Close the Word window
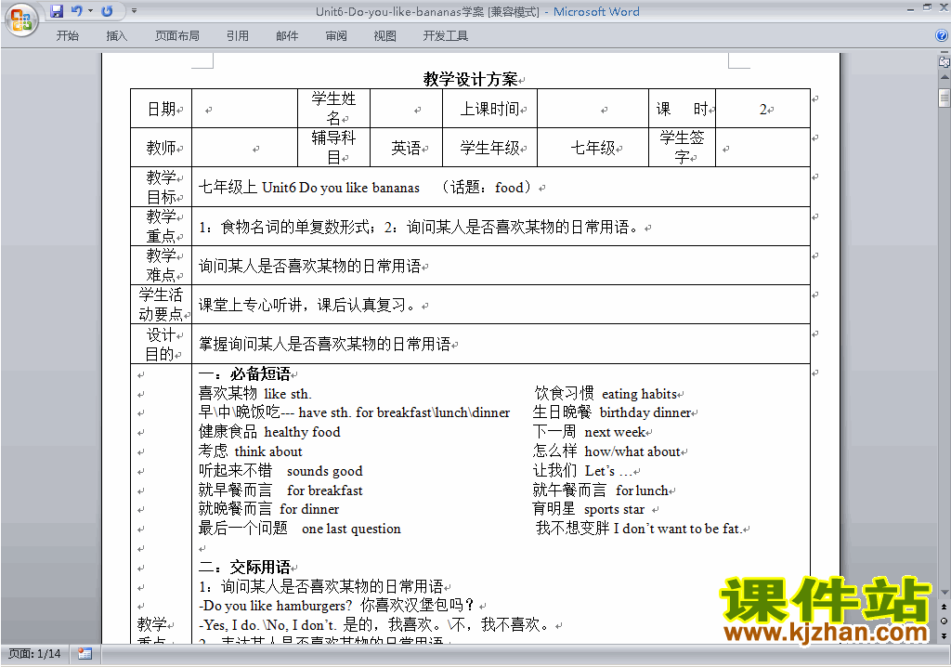The image size is (951, 667). click(x=944, y=7)
